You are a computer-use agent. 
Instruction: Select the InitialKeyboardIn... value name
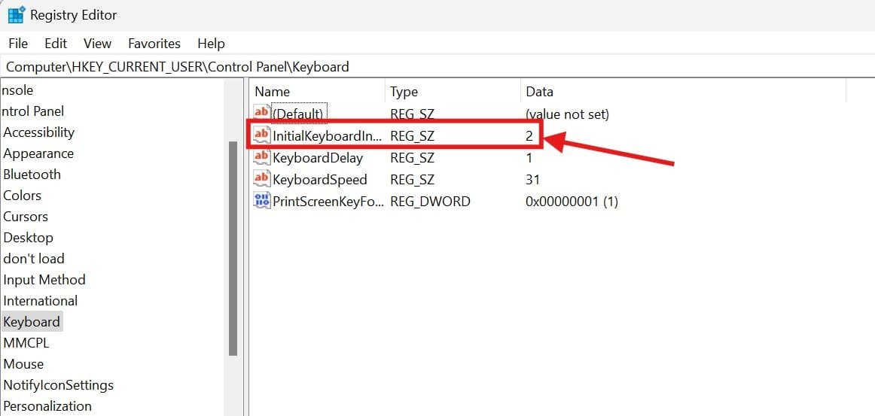[328, 135]
